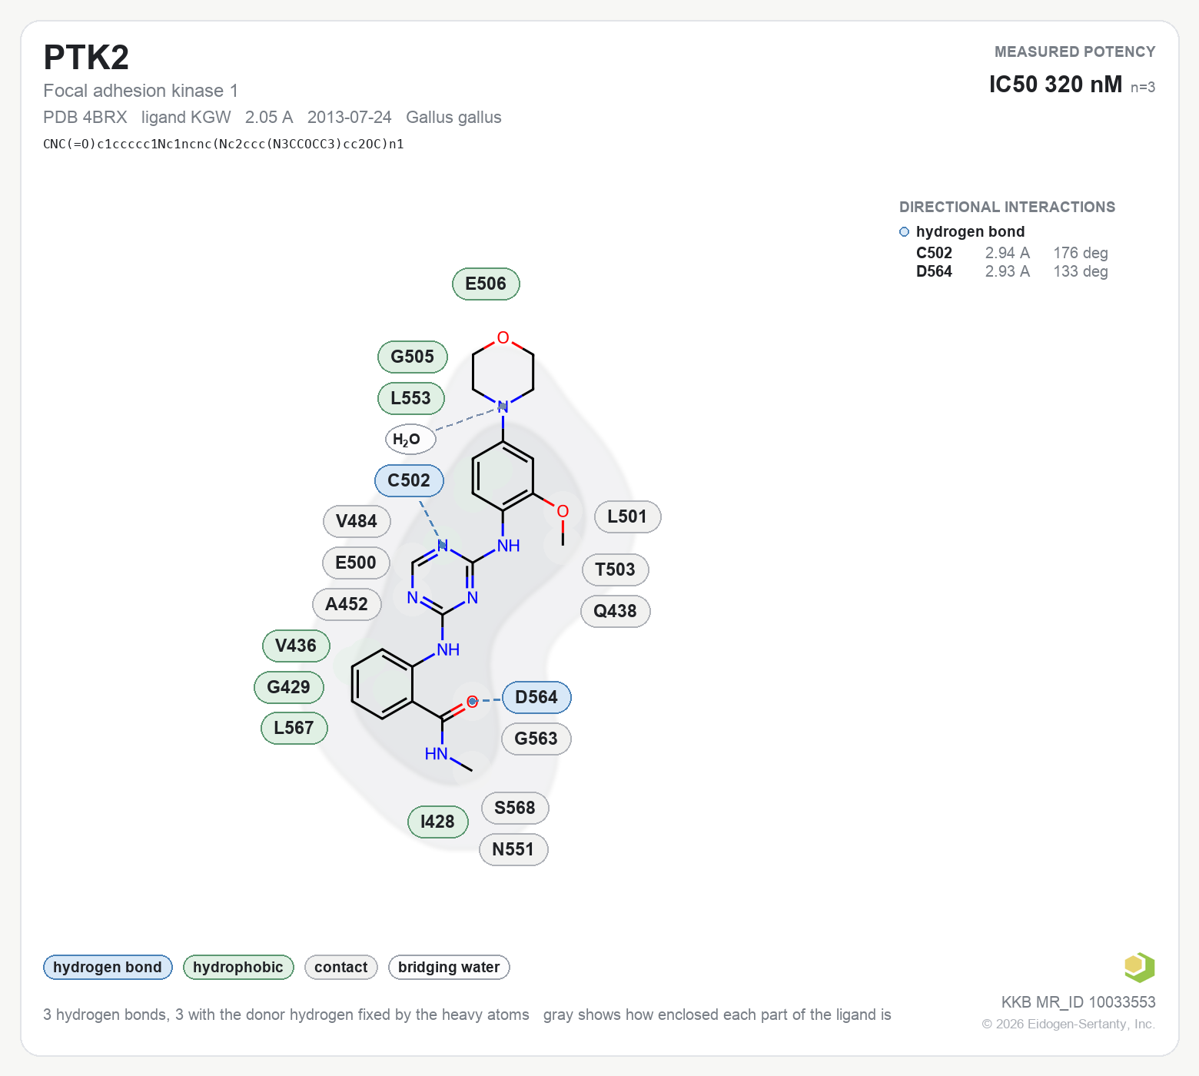Click the IC50 320 nM potency value
This screenshot has width=1199, height=1076.
[1055, 84]
